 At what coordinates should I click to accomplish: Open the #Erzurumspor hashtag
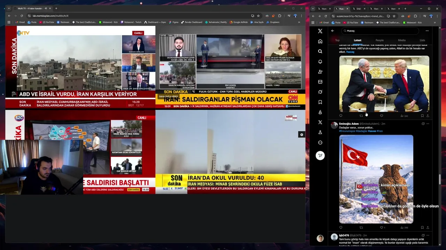pos(347,131)
